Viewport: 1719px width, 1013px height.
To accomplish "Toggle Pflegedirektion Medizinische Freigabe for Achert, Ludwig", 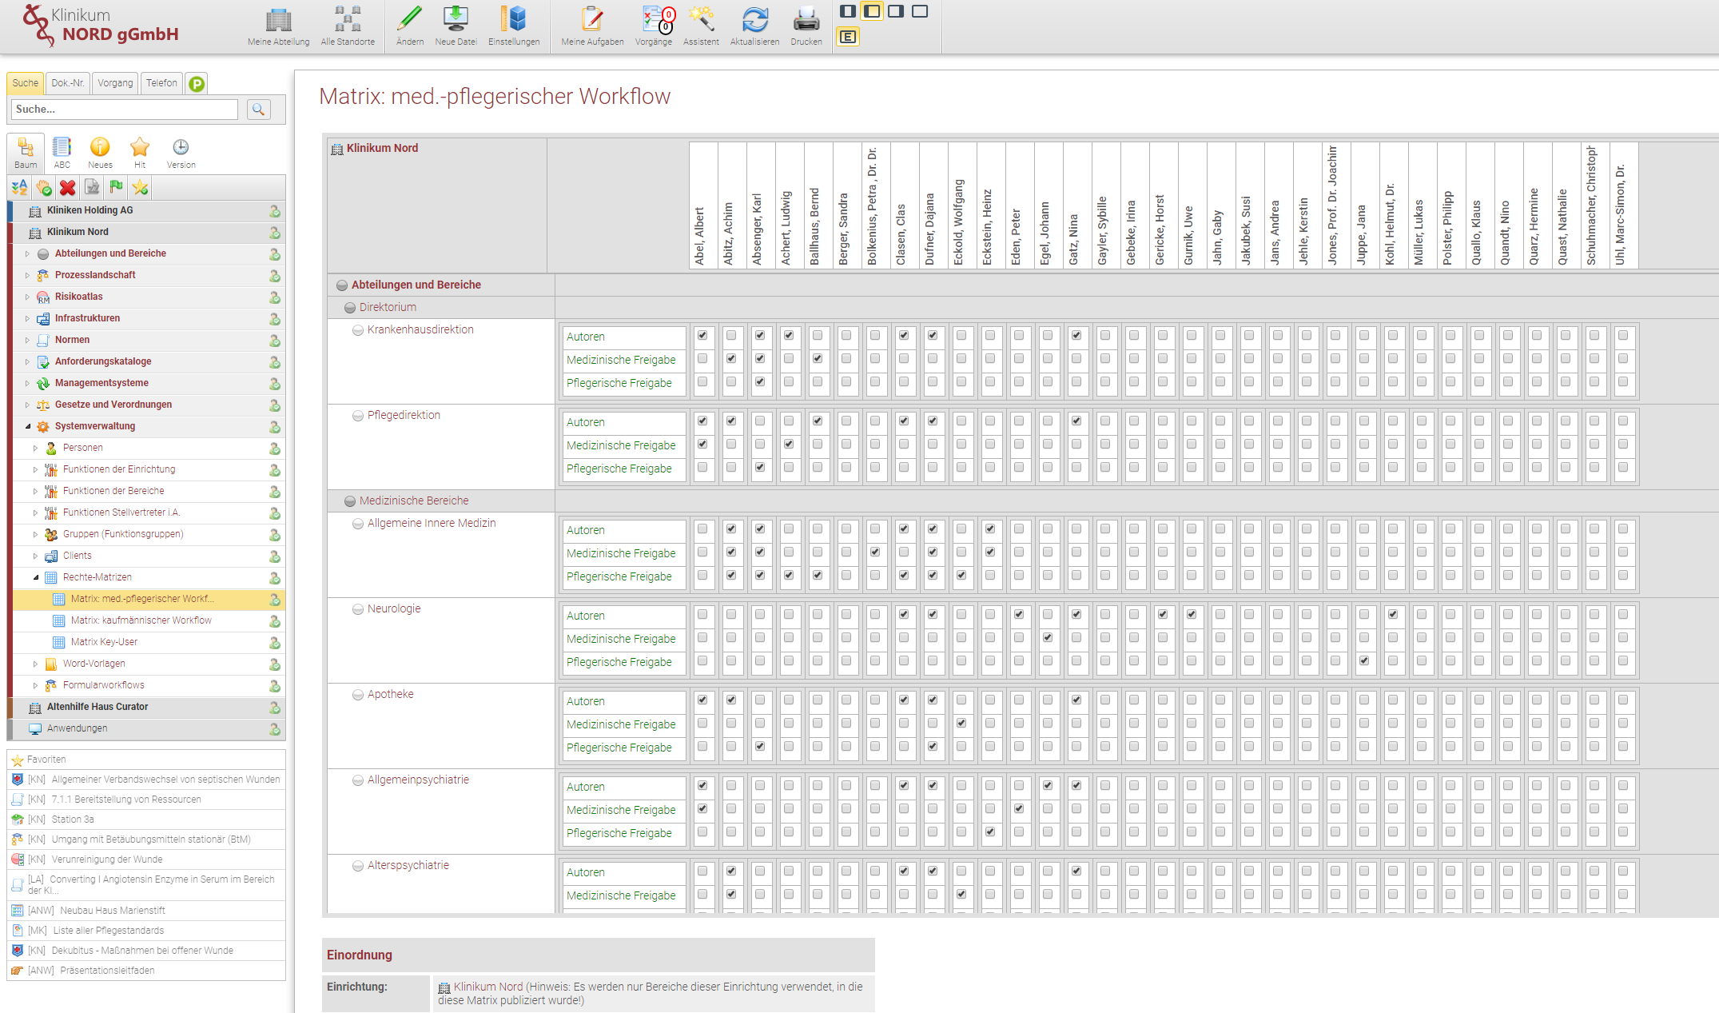I will click(789, 445).
